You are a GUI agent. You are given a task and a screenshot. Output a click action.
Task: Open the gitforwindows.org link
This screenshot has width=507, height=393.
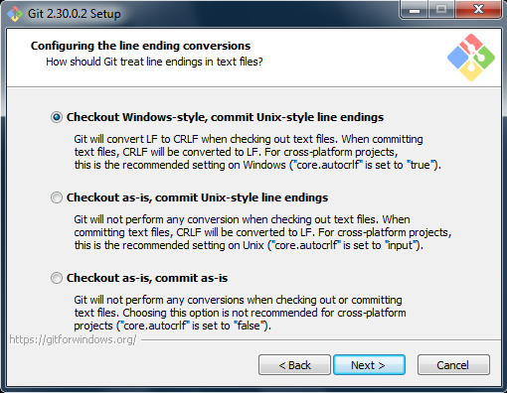pyautogui.click(x=73, y=339)
